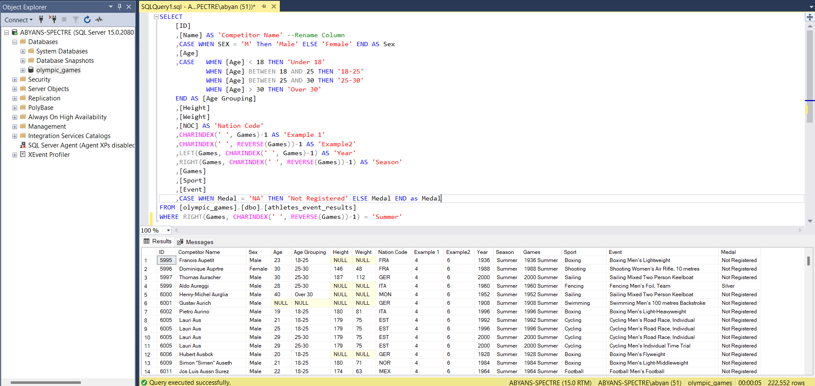Open Object Explorer filter using the funnel icon
The image size is (815, 386).
[76, 20]
